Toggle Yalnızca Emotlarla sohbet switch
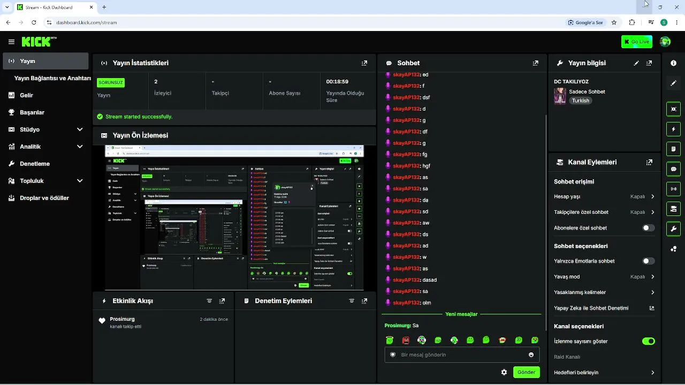 point(648,261)
